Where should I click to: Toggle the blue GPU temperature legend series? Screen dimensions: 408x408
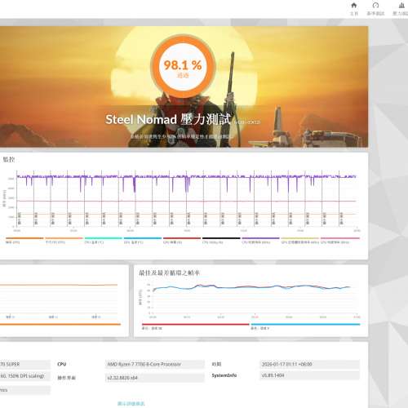click(143, 240)
